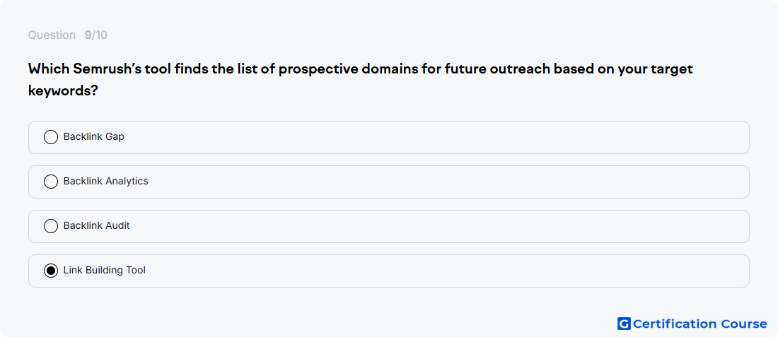Click the selected Link Building Tool radio
The width and height of the screenshot is (778, 337).
[51, 271]
